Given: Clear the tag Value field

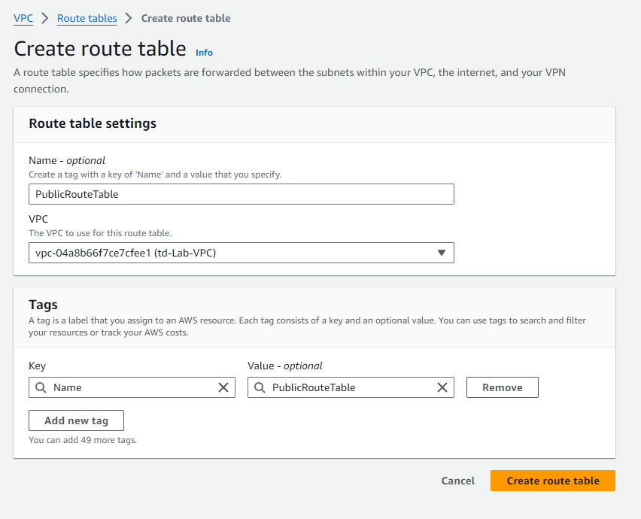Looking at the screenshot, I should 442,387.
